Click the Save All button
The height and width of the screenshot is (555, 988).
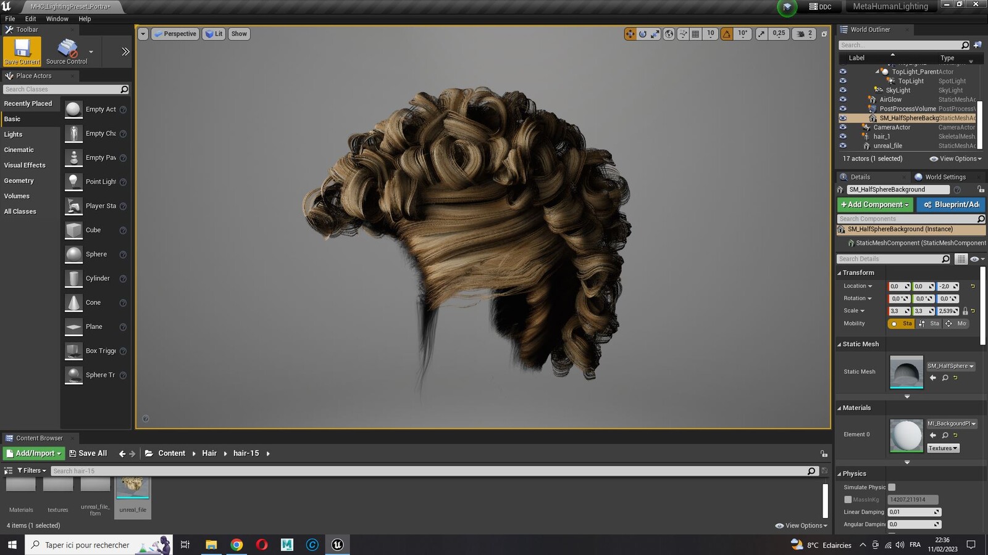click(88, 453)
